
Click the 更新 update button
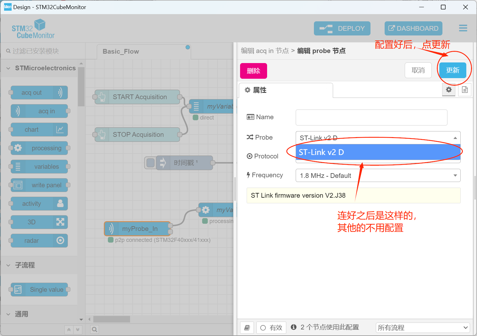452,70
